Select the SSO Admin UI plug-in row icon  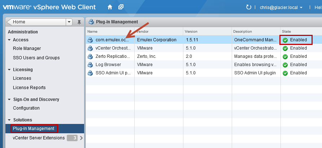point(90,73)
